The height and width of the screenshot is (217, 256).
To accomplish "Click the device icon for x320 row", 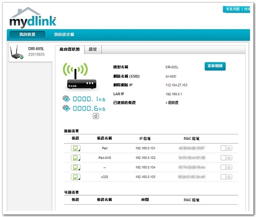I will (x=76, y=177).
